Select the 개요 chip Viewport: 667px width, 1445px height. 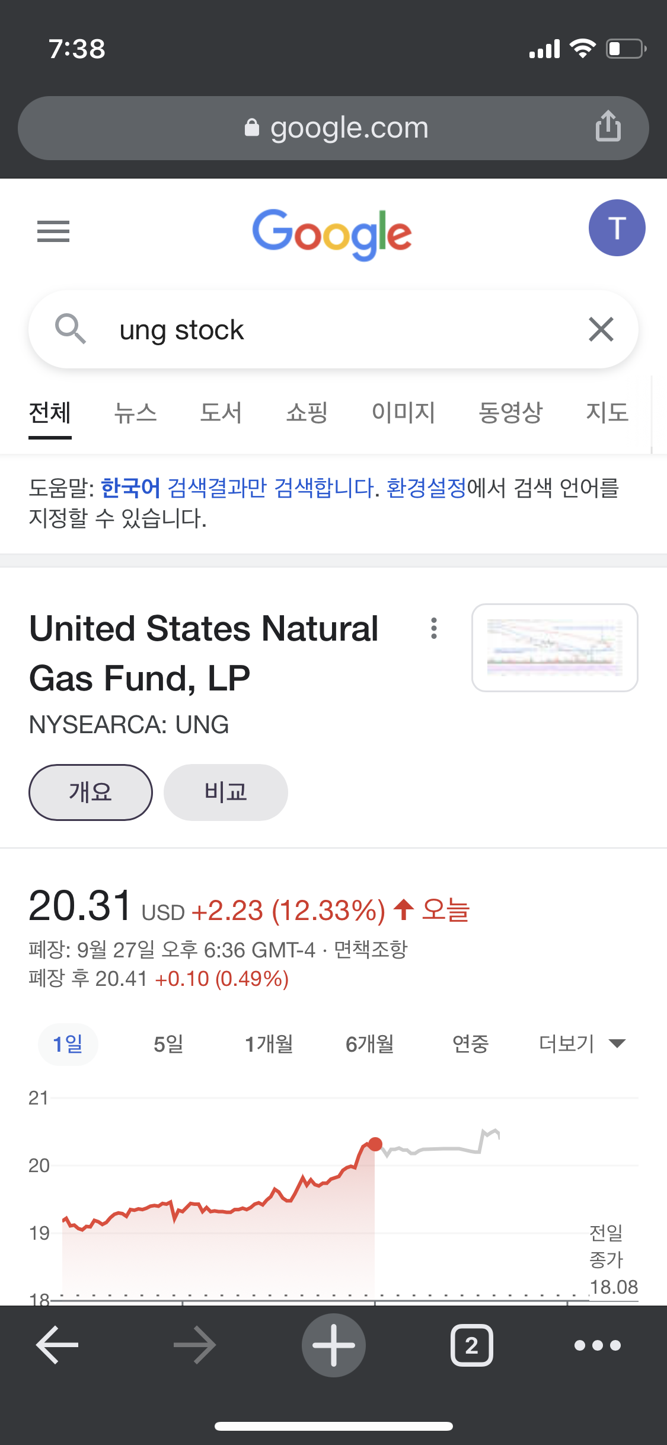pos(91,792)
